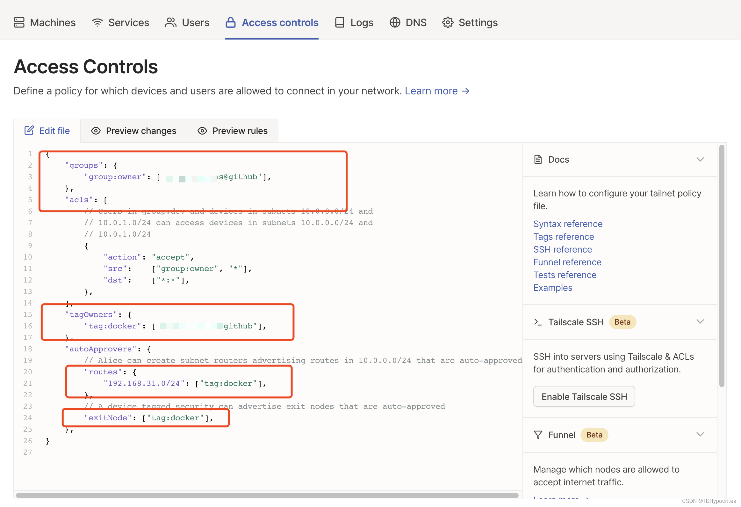Viewport: 741px width, 507px height.
Task: Click the Services wifi icon
Action: click(97, 22)
